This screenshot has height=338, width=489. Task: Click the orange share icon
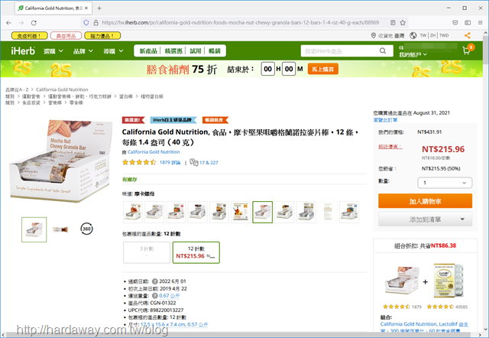click(x=467, y=36)
